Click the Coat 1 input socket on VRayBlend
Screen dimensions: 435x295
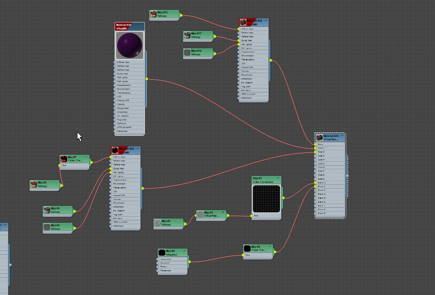pos(315,148)
